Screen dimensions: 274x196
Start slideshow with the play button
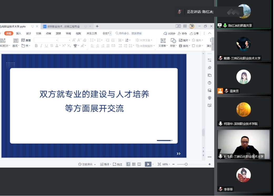(148, 164)
